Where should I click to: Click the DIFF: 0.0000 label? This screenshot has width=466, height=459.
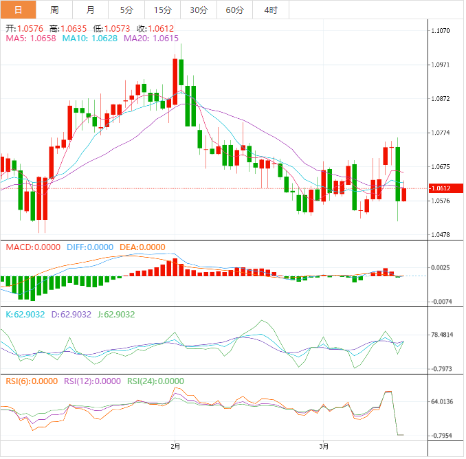point(89,247)
